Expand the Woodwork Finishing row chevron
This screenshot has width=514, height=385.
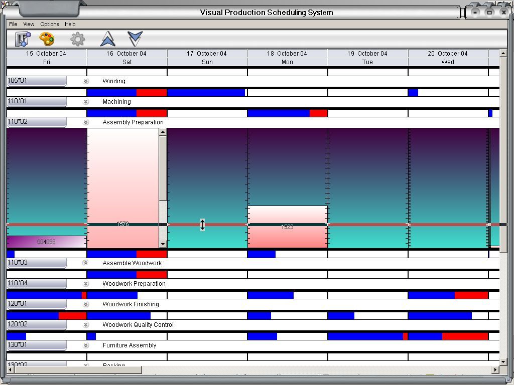pyautogui.click(x=85, y=304)
